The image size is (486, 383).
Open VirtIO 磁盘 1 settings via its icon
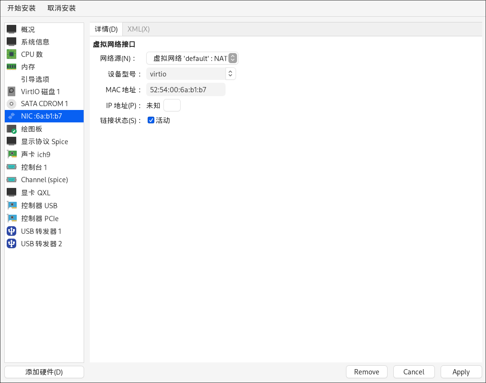[x=11, y=91]
